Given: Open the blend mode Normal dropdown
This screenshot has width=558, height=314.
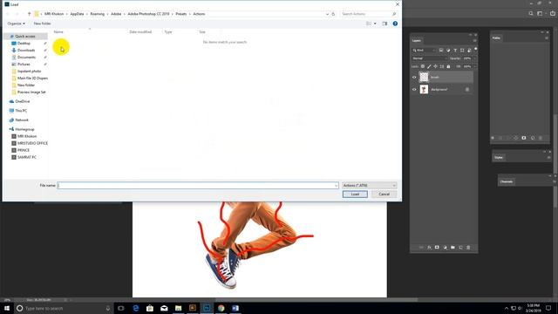Looking at the screenshot, I should pos(429,58).
